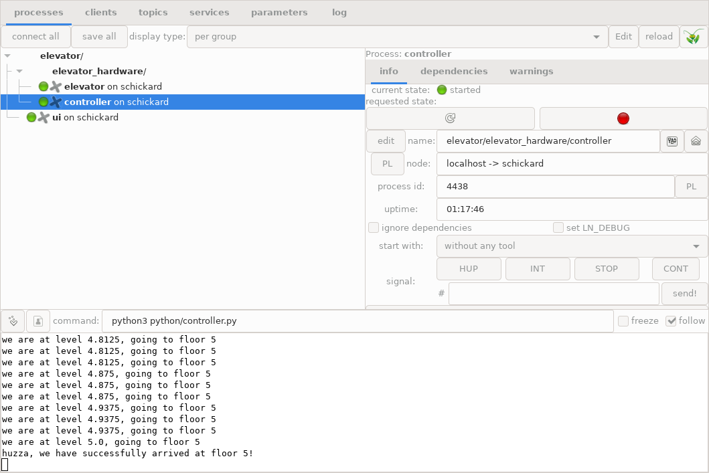Select the info tab of process panel

(x=389, y=72)
